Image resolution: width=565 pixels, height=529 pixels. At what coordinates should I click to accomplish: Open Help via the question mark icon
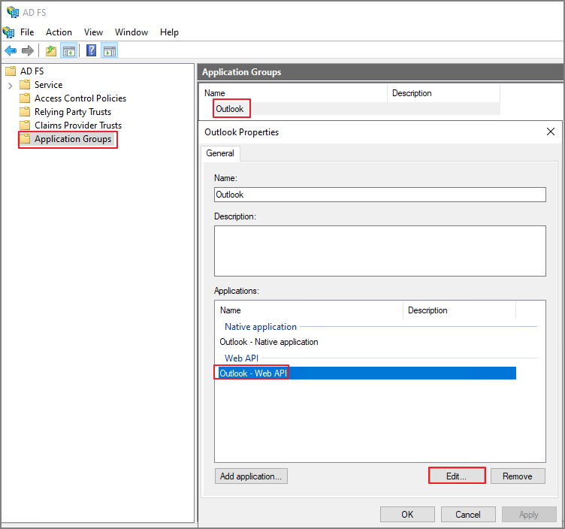tap(91, 50)
